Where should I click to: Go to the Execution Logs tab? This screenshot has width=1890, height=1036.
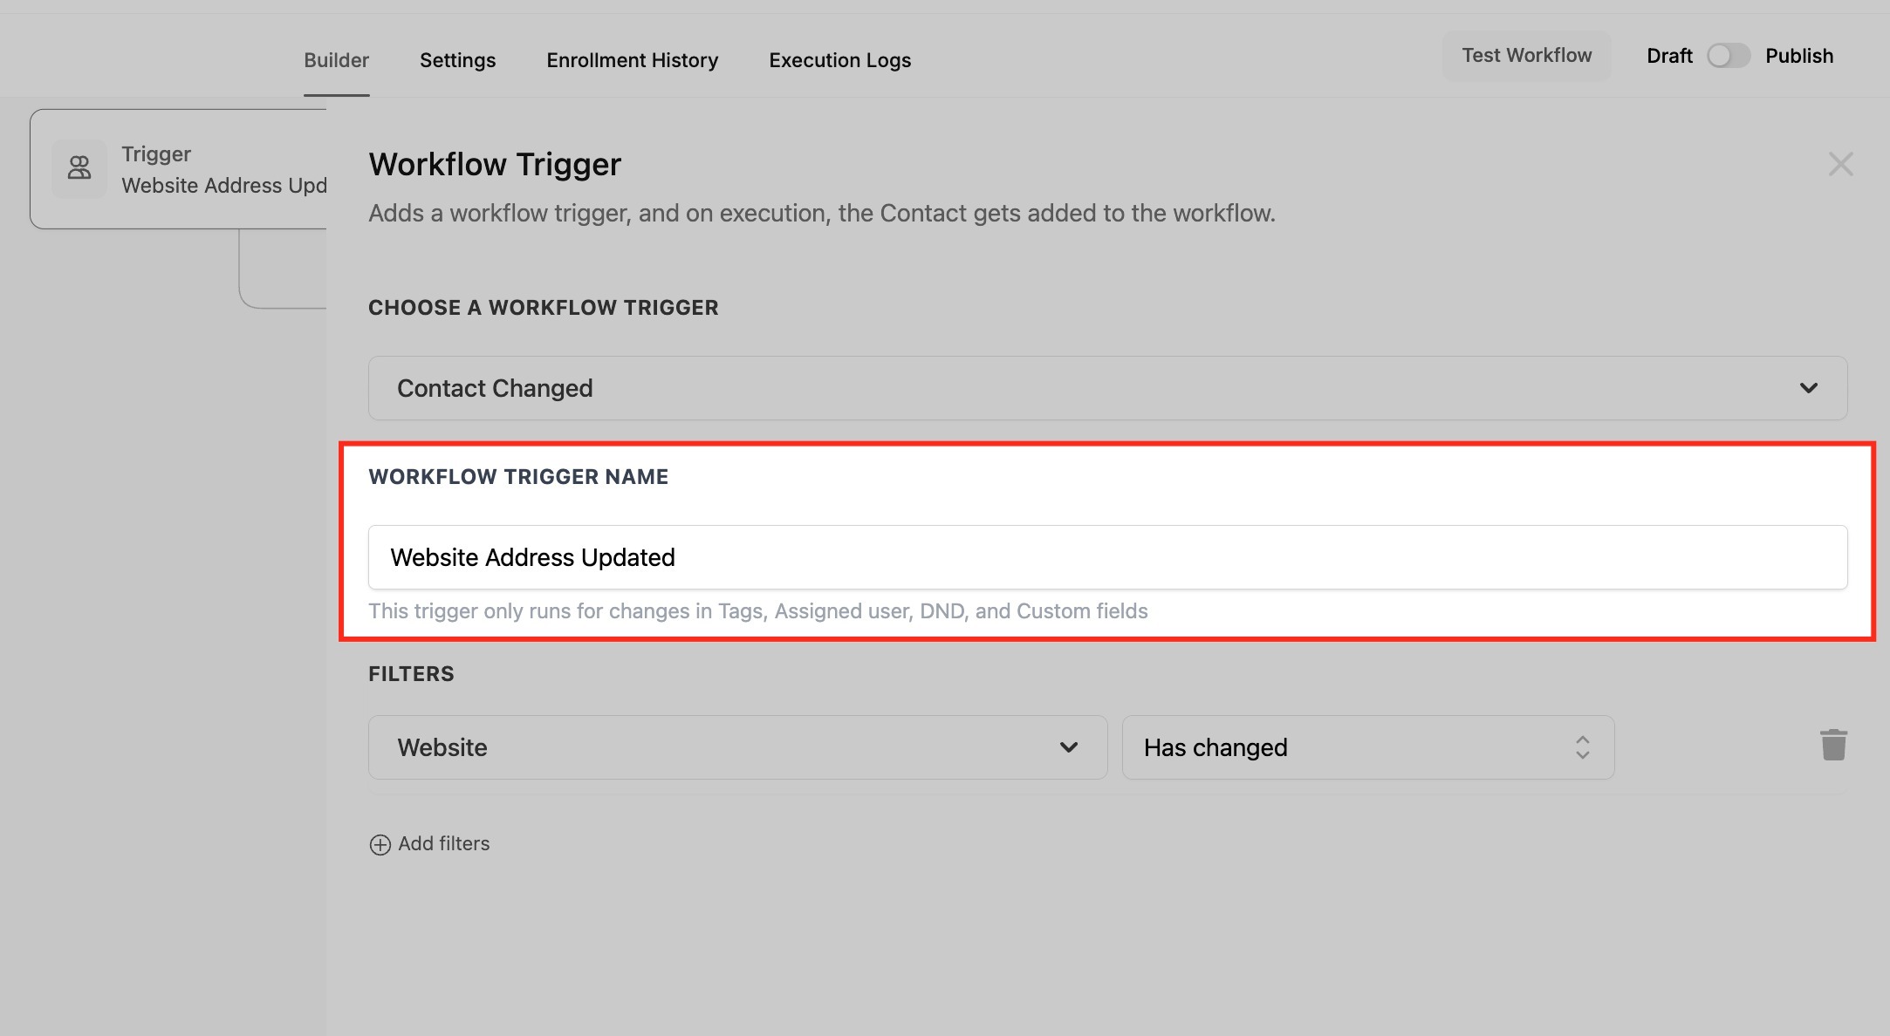(839, 60)
